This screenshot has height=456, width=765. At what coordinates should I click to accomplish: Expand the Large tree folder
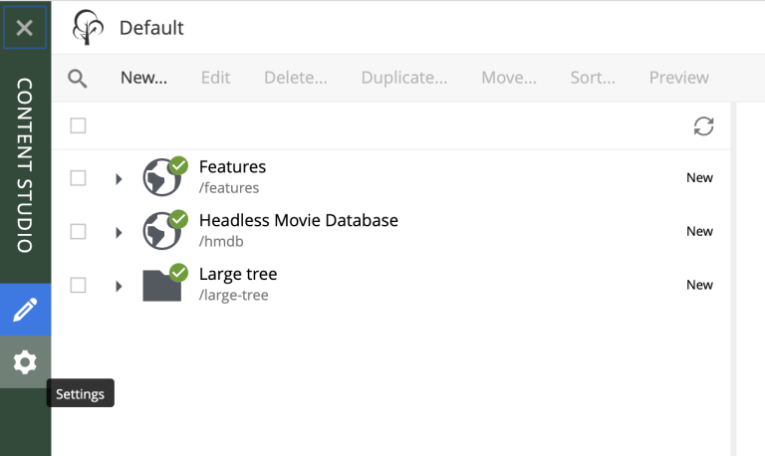coord(119,287)
